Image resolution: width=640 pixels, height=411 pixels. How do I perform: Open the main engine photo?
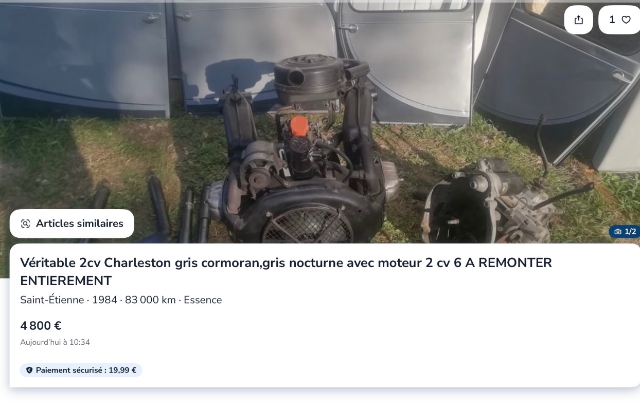point(320,122)
